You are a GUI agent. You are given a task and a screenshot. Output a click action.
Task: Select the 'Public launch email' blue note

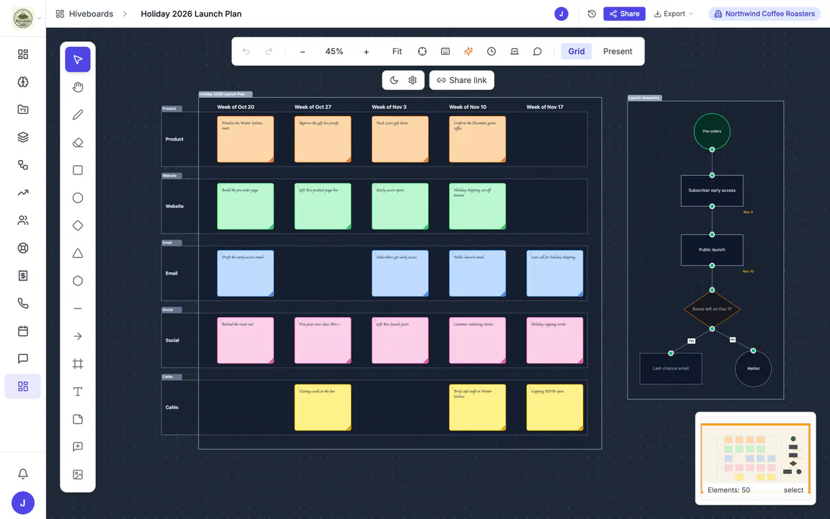(x=478, y=273)
